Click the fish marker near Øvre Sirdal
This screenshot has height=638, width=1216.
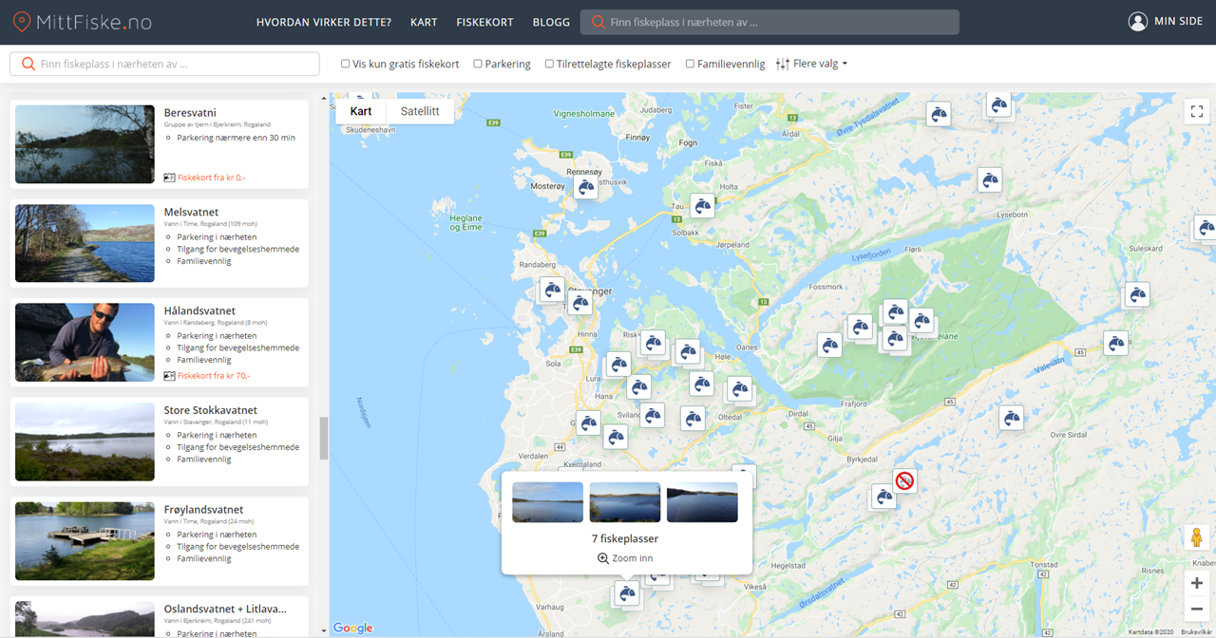coord(1012,417)
